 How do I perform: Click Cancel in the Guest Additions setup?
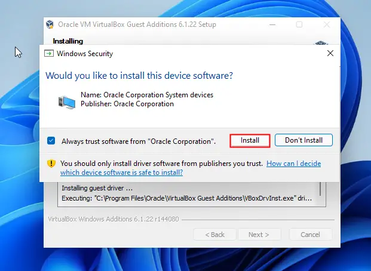[311, 235]
